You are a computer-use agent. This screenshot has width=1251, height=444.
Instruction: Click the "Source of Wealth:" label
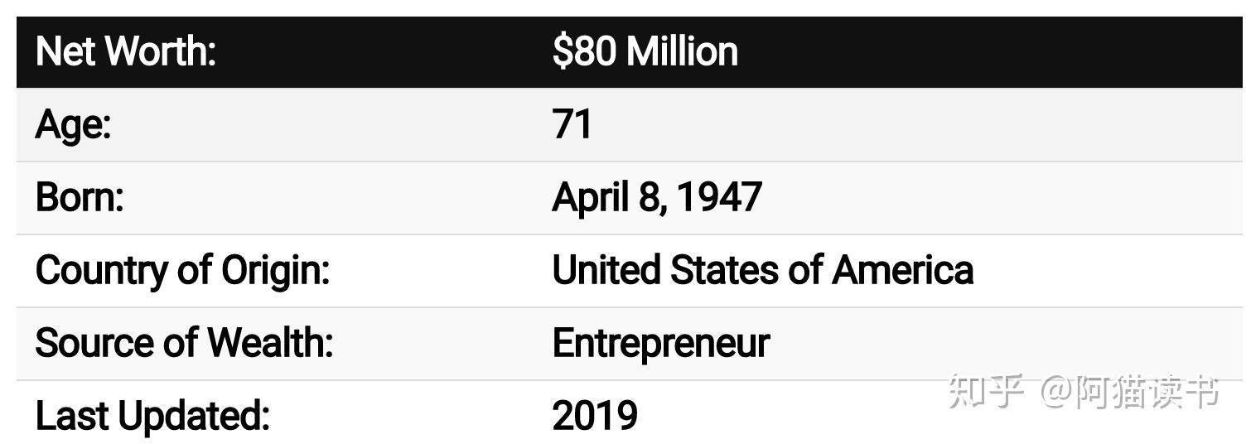click(184, 343)
